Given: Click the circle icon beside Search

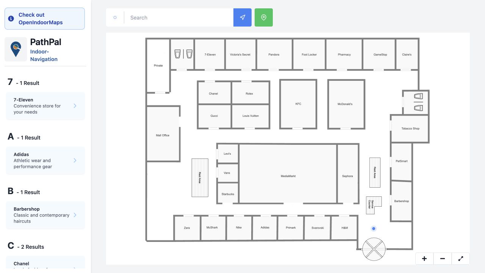Looking at the screenshot, I should tap(115, 17).
